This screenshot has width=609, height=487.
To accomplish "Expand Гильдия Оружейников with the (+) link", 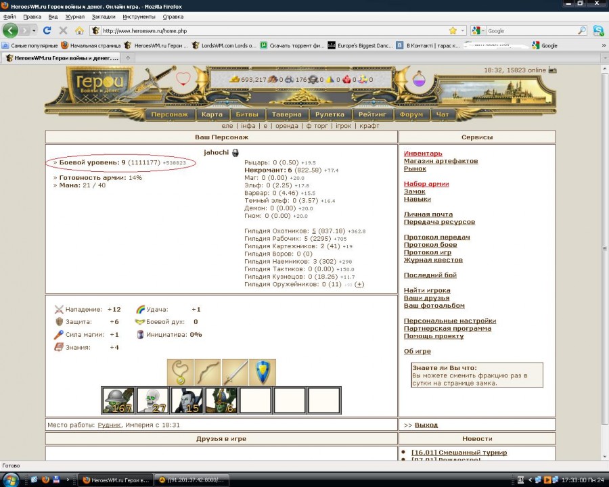I will point(360,284).
